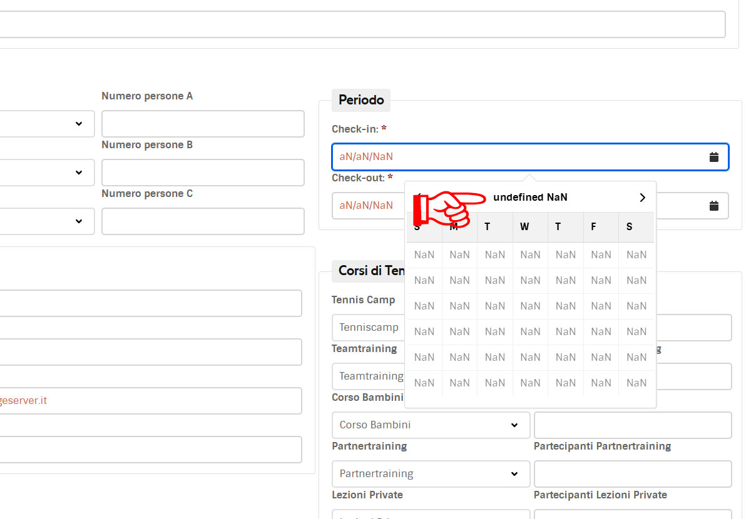Screen dimensions: 751x519
Task: Click the Check-out calendar icon
Action: click(713, 206)
